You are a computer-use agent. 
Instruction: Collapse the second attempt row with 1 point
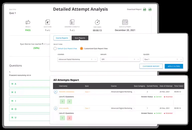pyautogui.click(x=55, y=108)
